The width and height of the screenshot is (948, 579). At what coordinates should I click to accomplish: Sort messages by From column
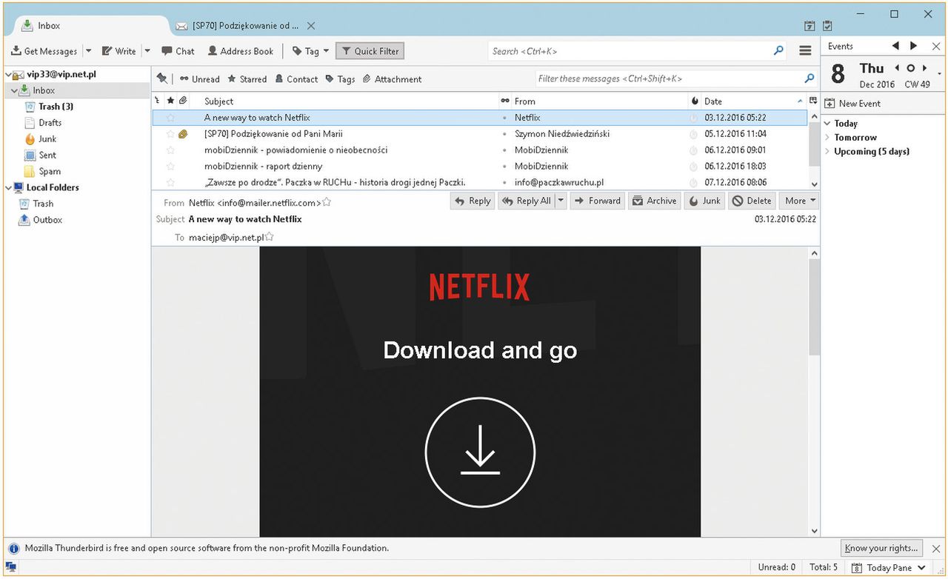pos(600,101)
